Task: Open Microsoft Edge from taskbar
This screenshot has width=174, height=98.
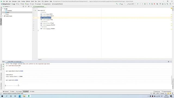Action: coord(20,96)
